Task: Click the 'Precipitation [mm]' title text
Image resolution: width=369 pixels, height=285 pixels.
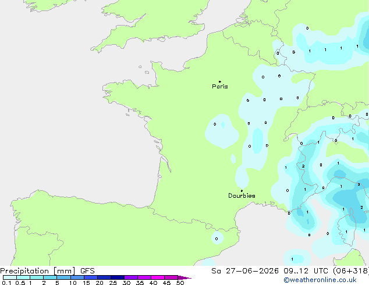Action: (x=38, y=271)
